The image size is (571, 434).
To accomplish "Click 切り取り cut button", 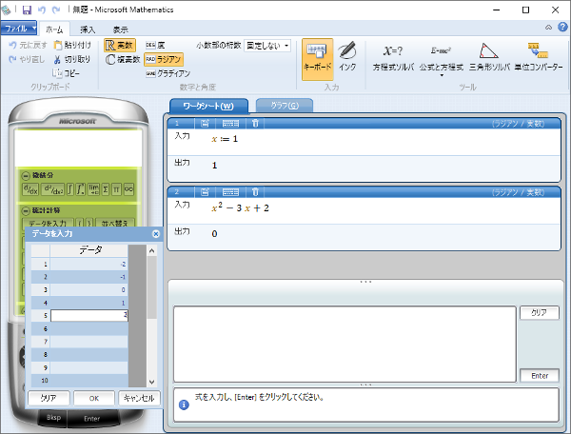I will click(x=72, y=59).
